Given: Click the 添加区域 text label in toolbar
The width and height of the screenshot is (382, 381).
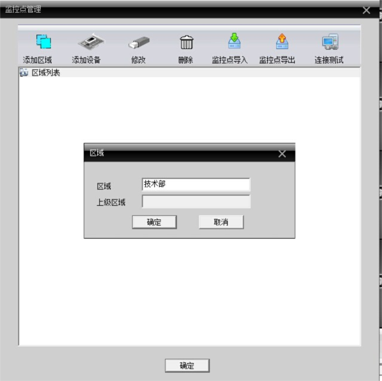Looking at the screenshot, I should [38, 61].
